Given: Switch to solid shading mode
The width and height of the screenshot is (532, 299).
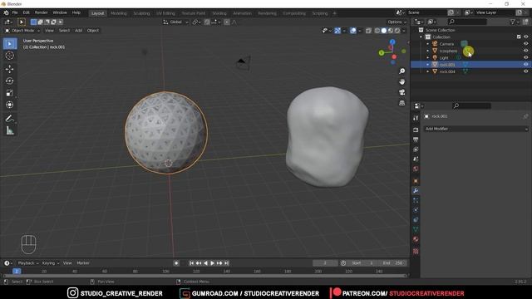Looking at the screenshot, I should pos(384,31).
